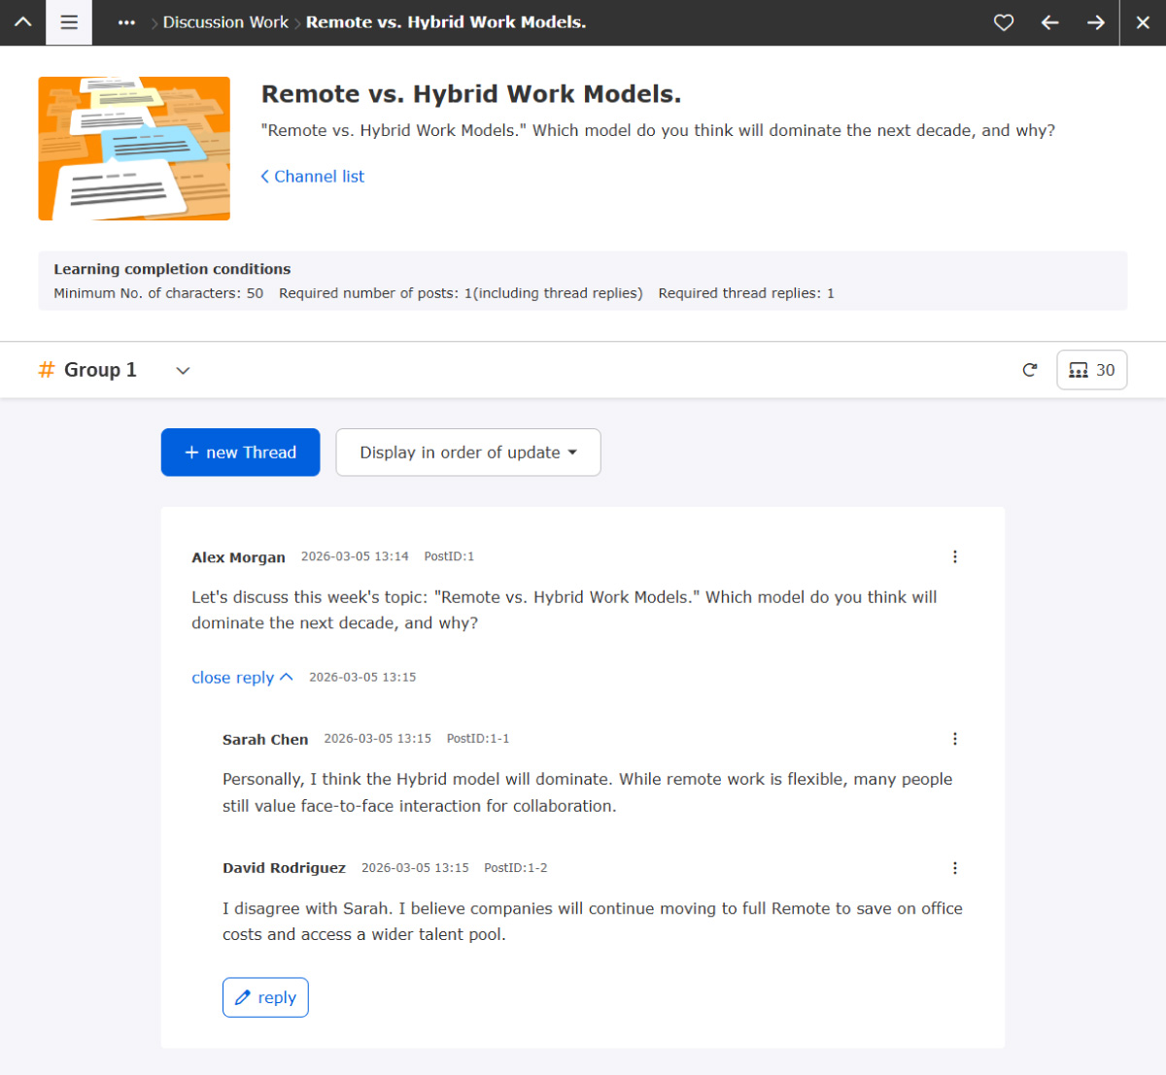
Task: Go to the next page with the right arrow
Action: tap(1096, 22)
